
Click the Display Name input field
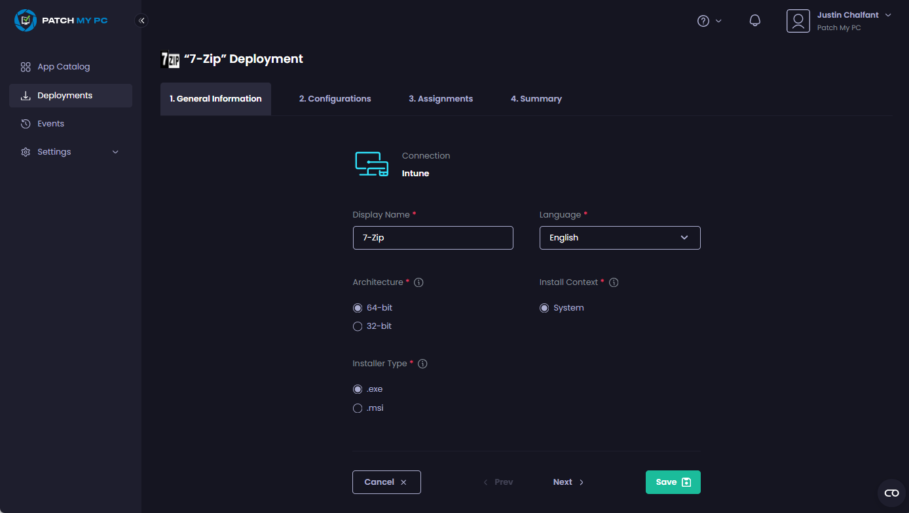pos(432,238)
